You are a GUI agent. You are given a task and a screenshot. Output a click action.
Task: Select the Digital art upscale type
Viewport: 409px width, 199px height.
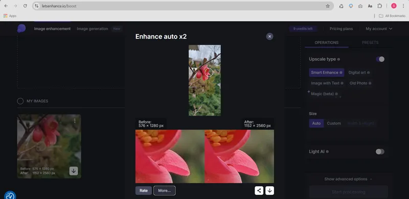pos(359,73)
